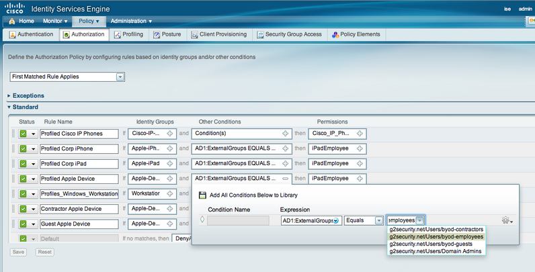535x272 pixels.
Task: Select g2security.net/Users/byod-guests option
Action: click(x=436, y=244)
